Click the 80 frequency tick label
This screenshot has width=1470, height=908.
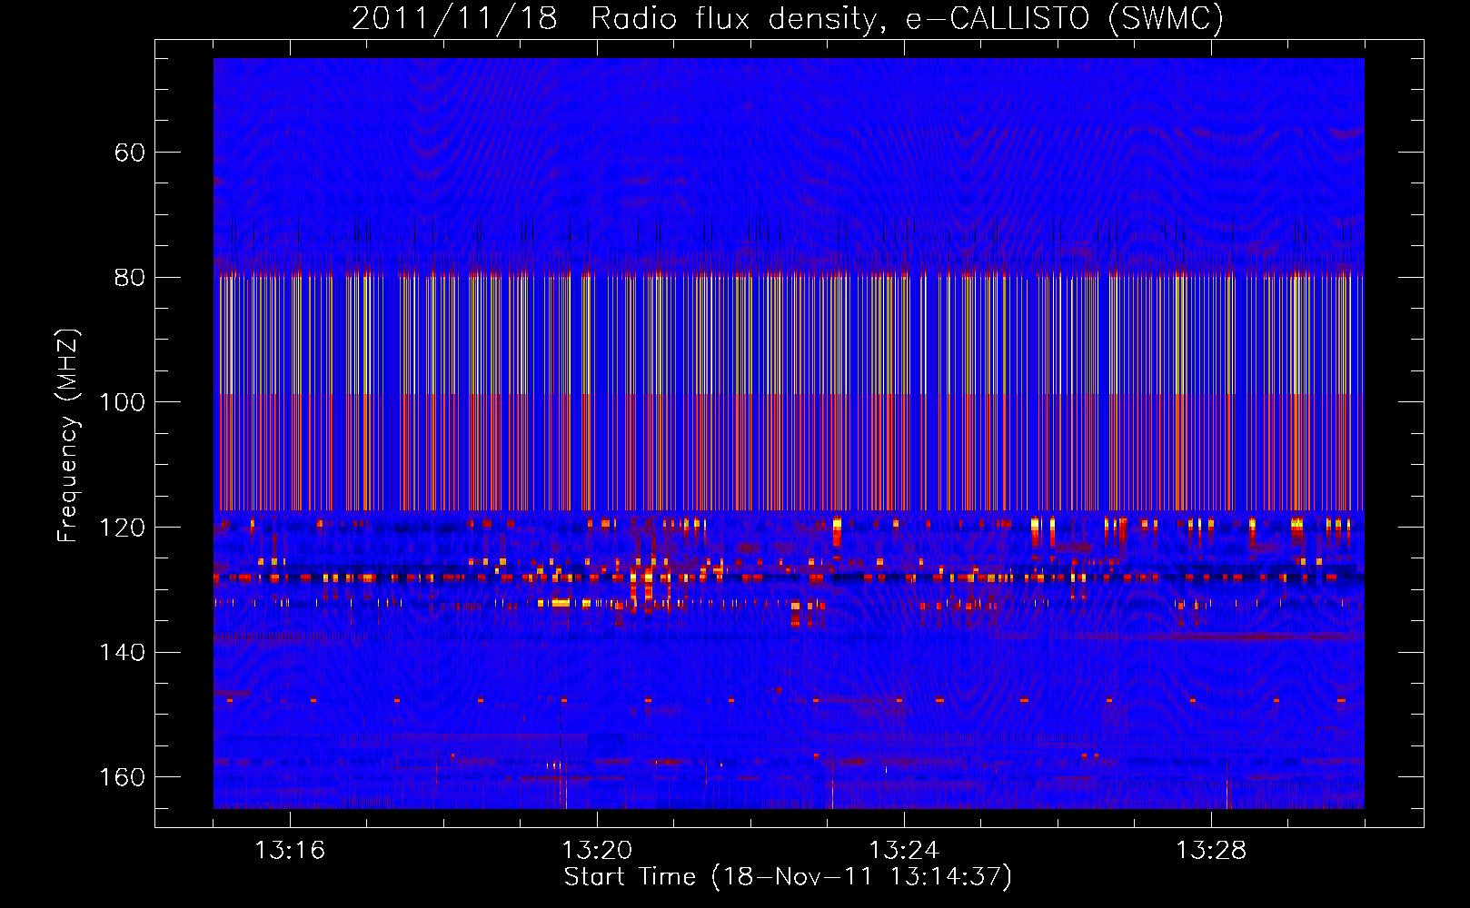[x=129, y=277]
